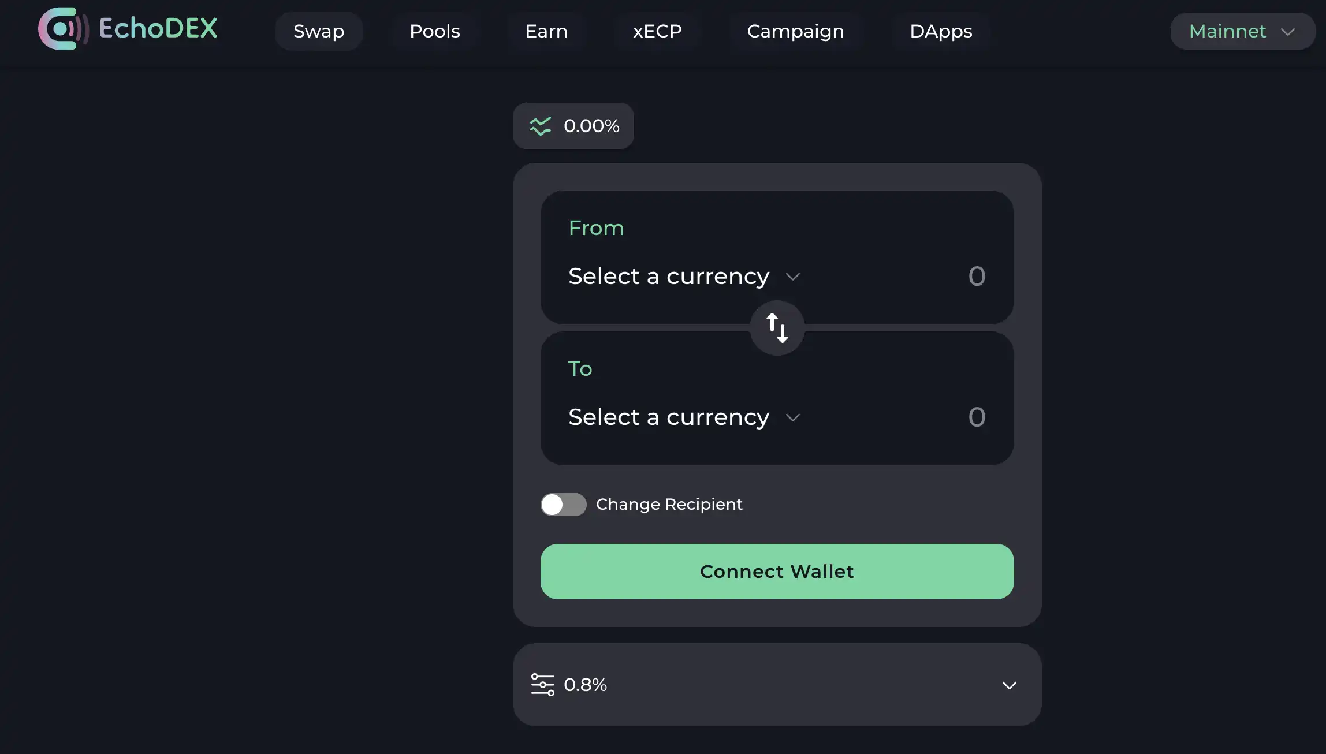The image size is (1326, 754).
Task: Navigate to the Earn section
Action: pyautogui.click(x=546, y=30)
